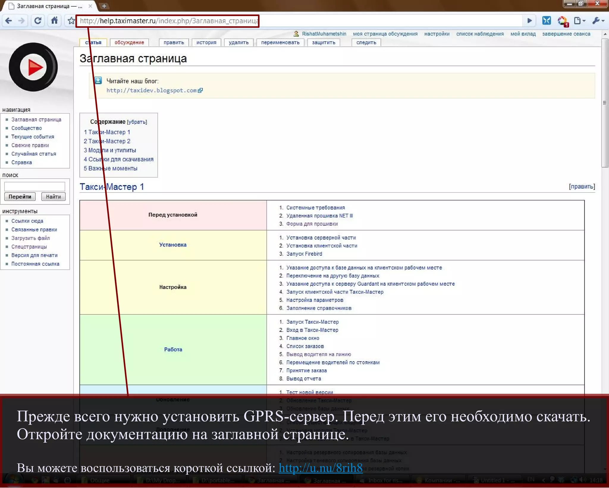Click Свежие правки in navigation sidebar

(30, 145)
